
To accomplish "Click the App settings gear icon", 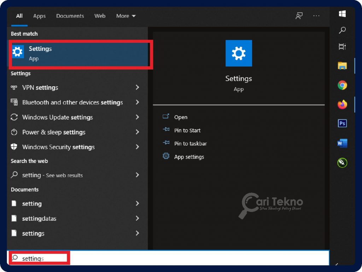I will 166,156.
